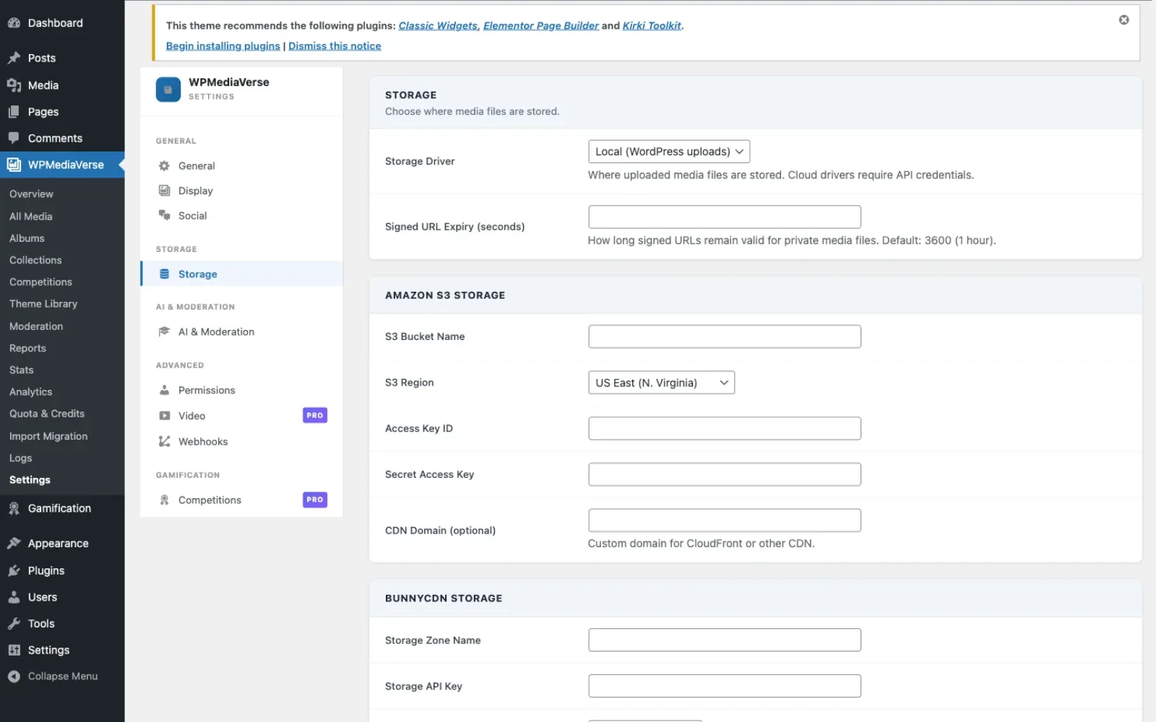This screenshot has height=722, width=1156.
Task: Click the Video play icon
Action: [x=164, y=416]
